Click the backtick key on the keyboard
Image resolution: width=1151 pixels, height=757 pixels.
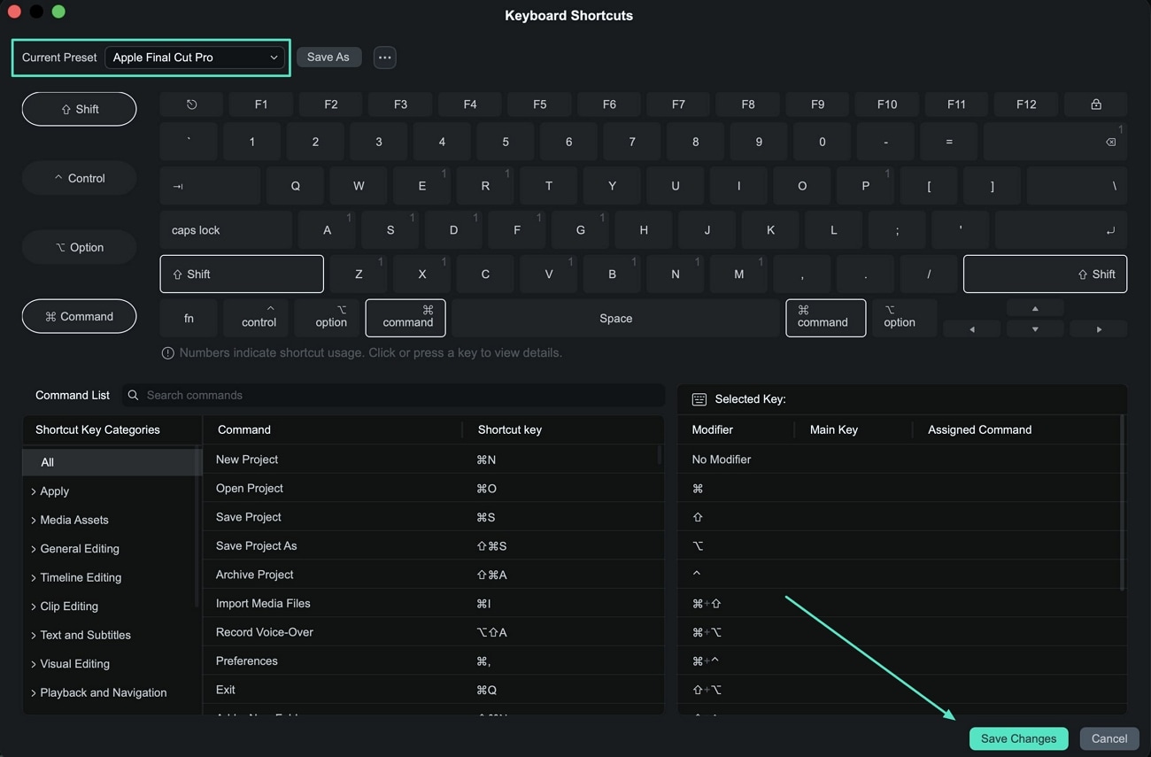pyautogui.click(x=189, y=142)
